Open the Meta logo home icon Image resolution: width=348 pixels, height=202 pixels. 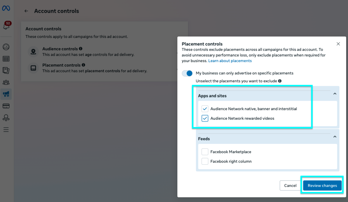coord(6,9)
